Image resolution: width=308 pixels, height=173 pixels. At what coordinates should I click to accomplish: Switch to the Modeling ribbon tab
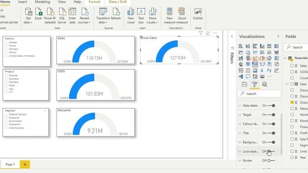[x=42, y=2]
